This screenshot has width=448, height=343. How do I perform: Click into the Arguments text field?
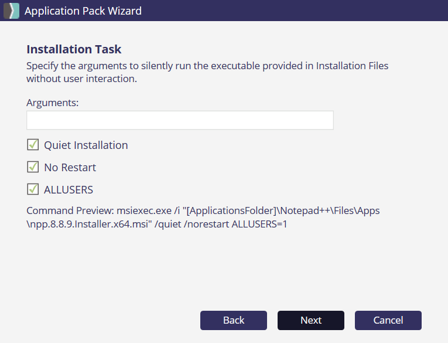click(x=180, y=120)
